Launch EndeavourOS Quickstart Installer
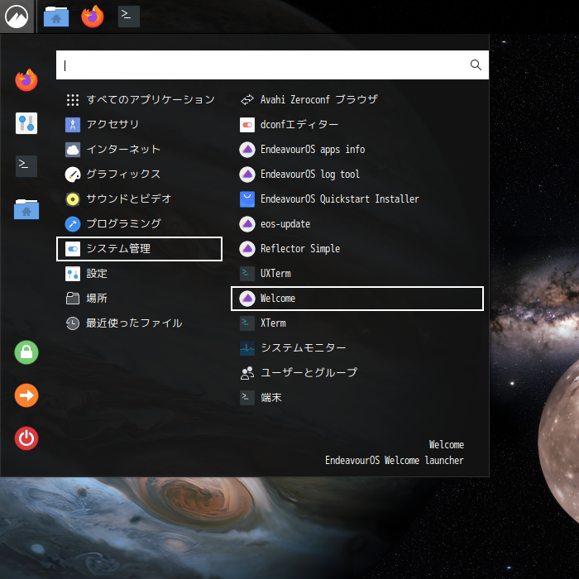This screenshot has height=579, width=579. 357,199
